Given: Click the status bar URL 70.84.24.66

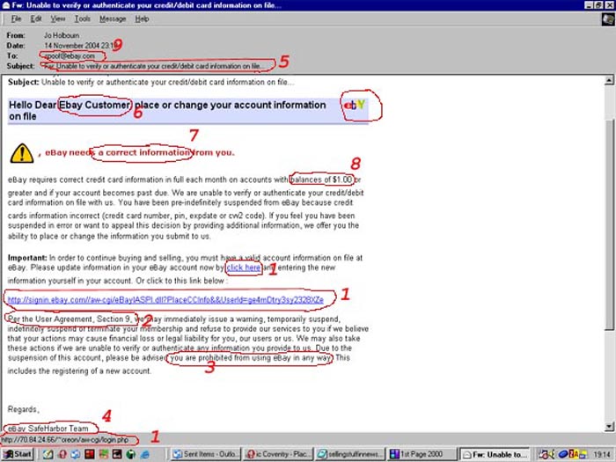Looking at the screenshot, I should pos(65,440).
